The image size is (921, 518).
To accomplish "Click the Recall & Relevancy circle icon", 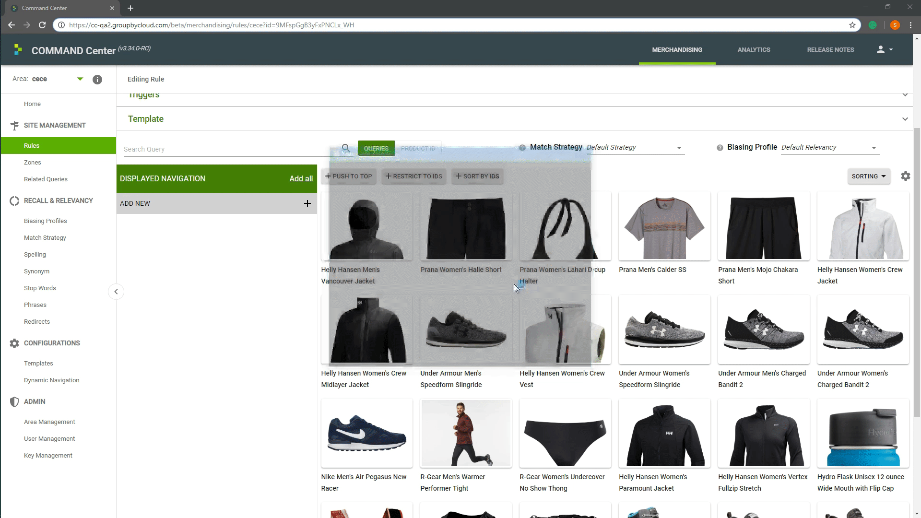I will (14, 201).
